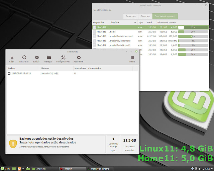Select the /dev/sdd2 root filesystem row
Viewport: 214px width, 171px height.
click(x=150, y=27)
